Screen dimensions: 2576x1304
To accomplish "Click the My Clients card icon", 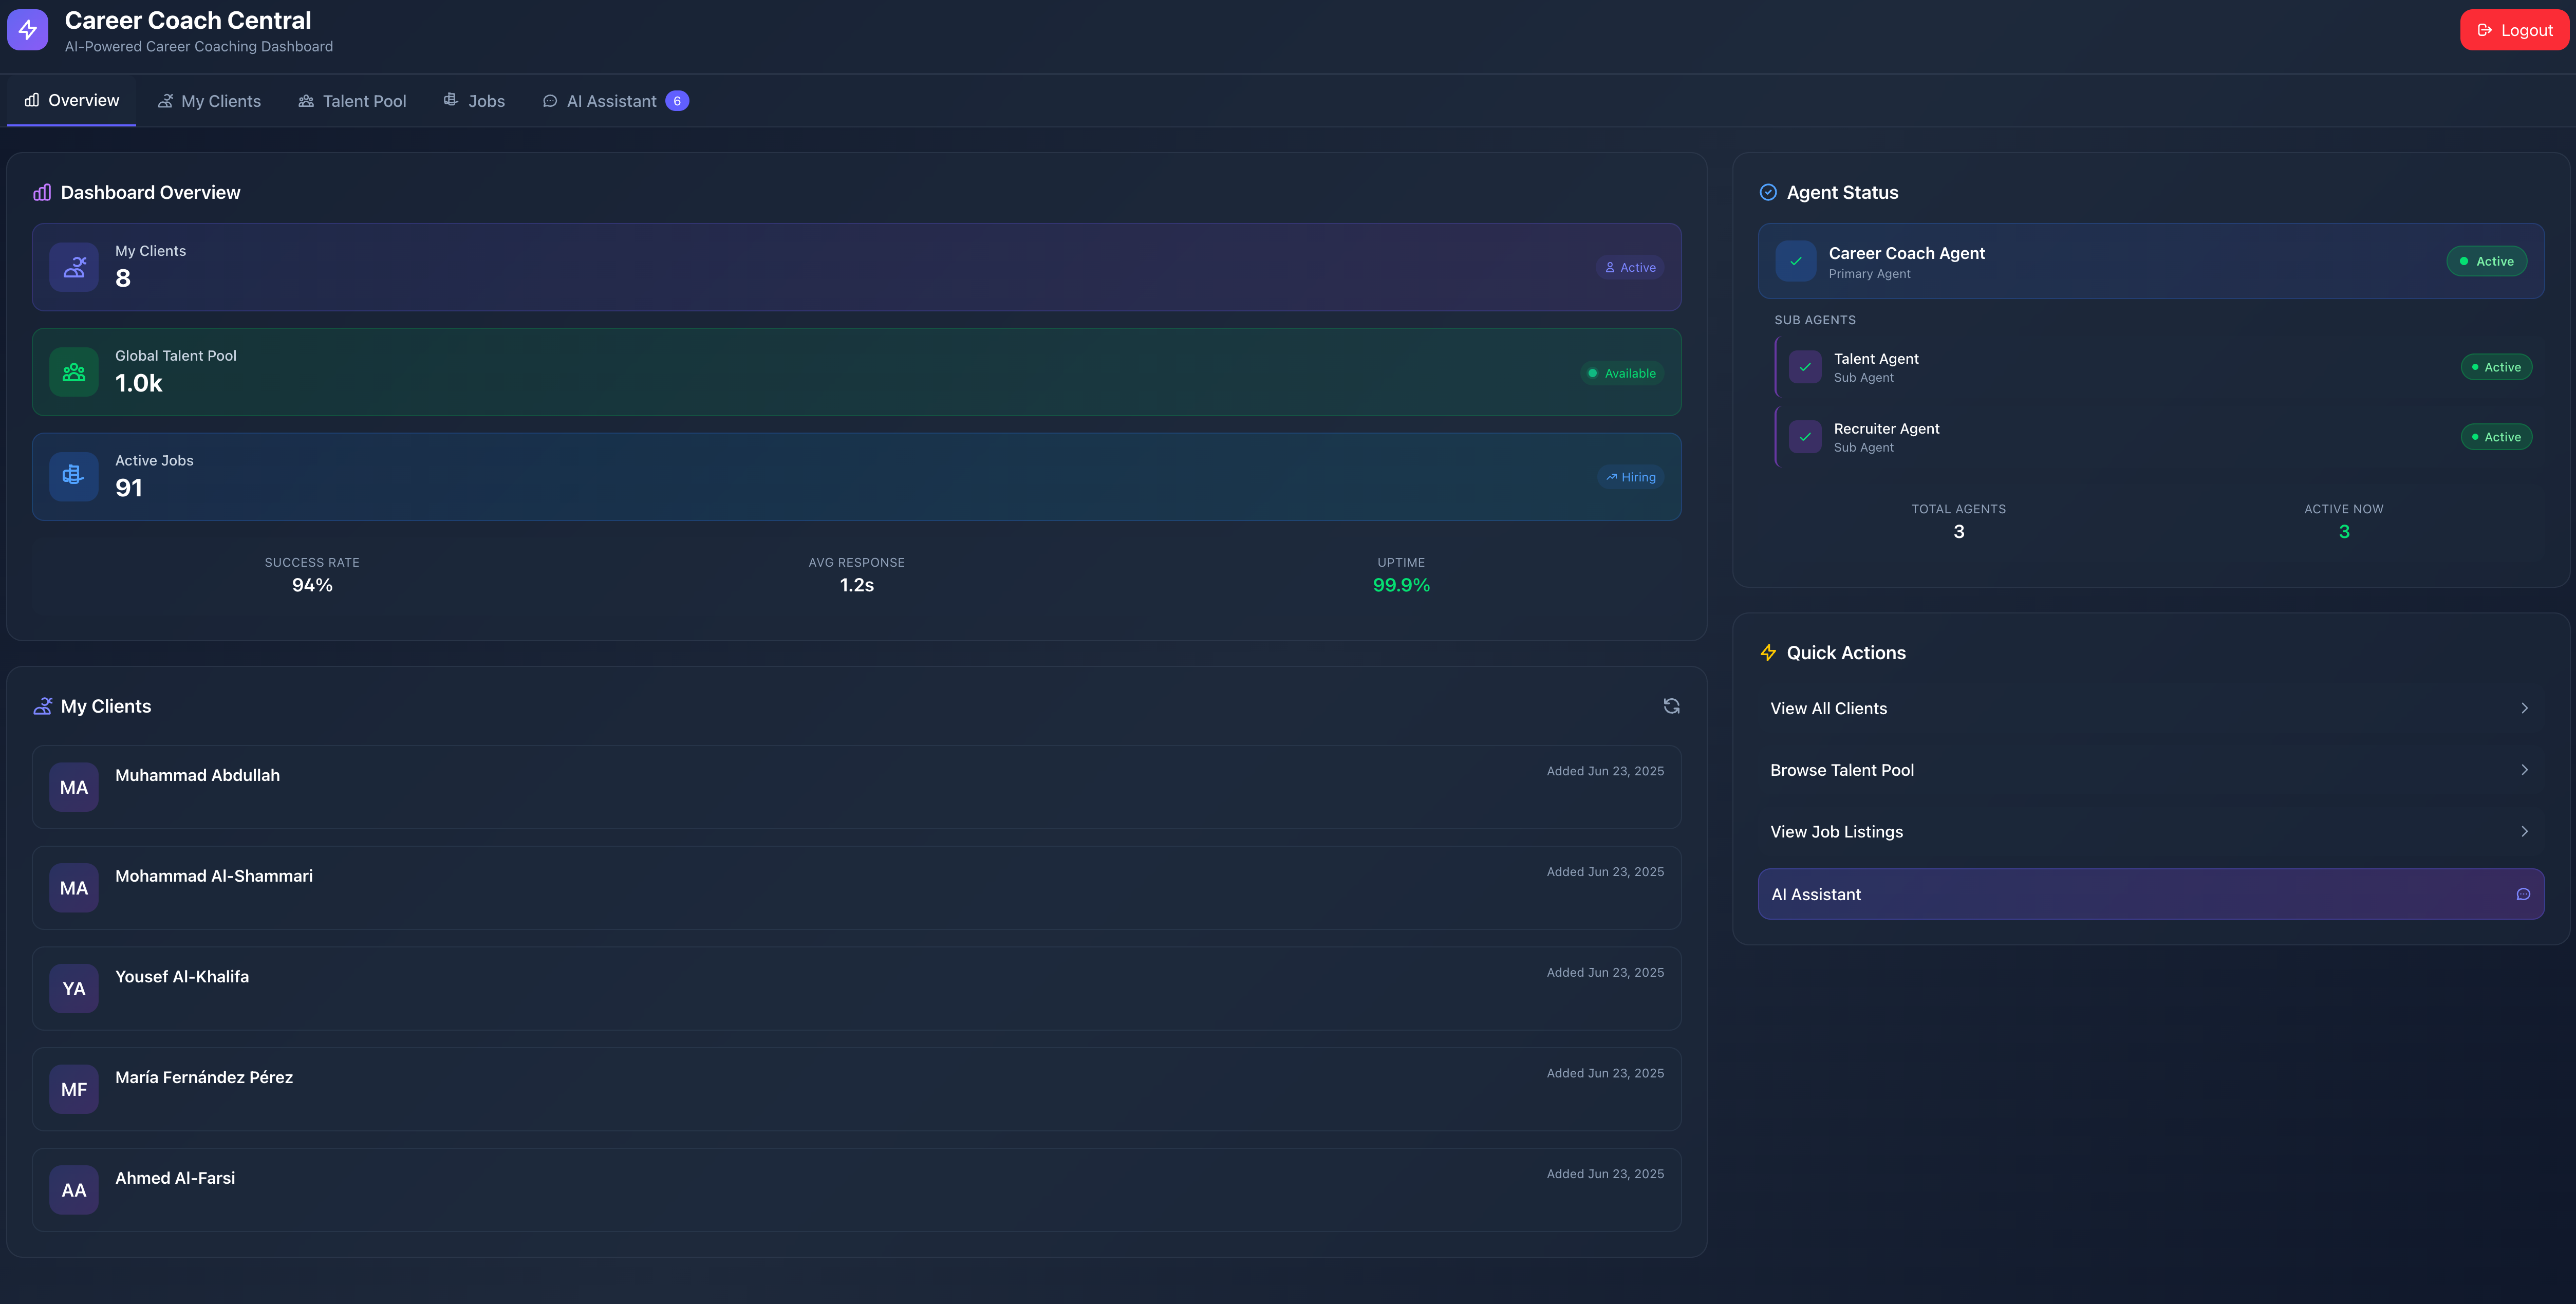I will click(x=74, y=267).
